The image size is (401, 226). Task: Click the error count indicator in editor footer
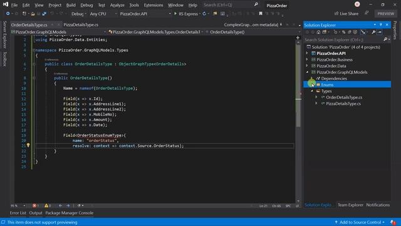(x=36, y=205)
